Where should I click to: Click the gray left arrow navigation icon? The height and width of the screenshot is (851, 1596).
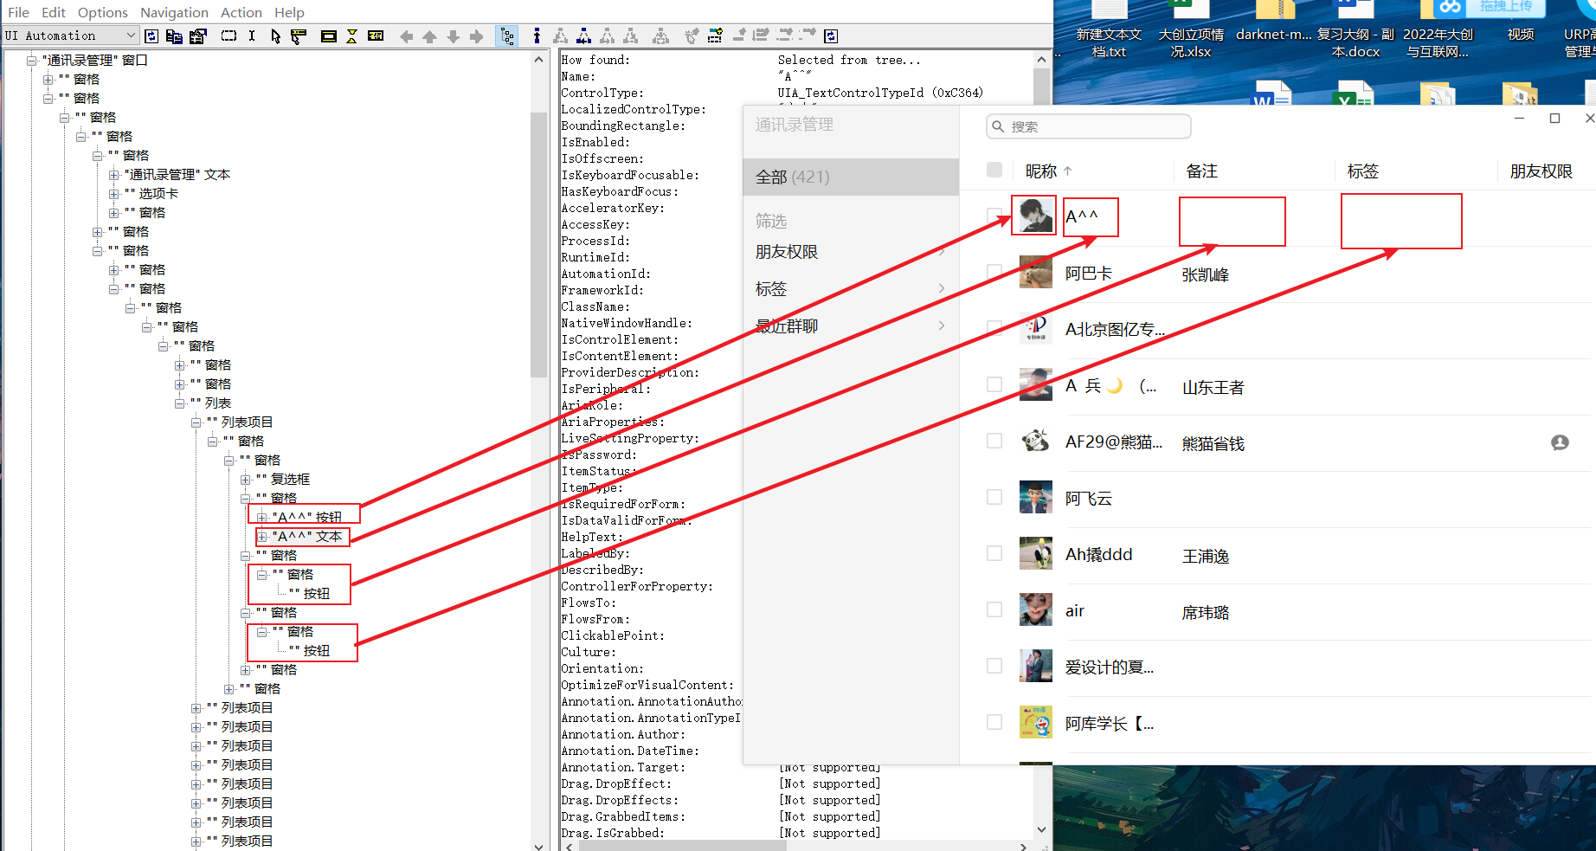click(x=406, y=35)
